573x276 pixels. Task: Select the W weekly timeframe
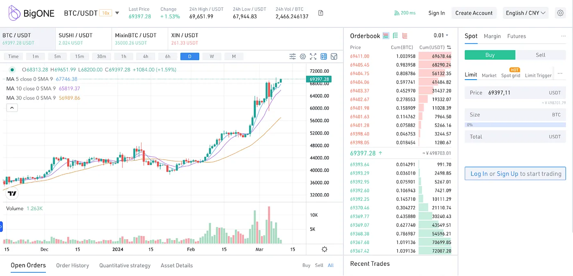pyautogui.click(x=212, y=56)
